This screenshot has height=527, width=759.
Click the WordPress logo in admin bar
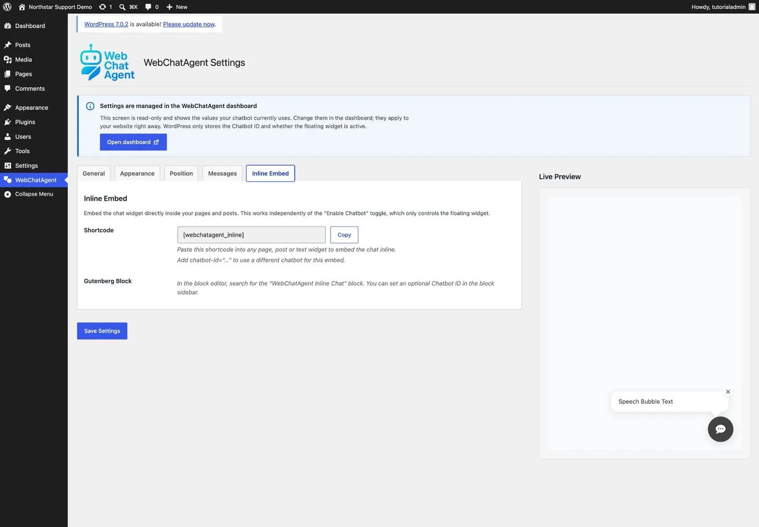click(x=7, y=7)
